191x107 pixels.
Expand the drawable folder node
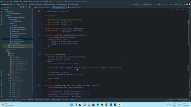pyautogui.click(x=7, y=53)
